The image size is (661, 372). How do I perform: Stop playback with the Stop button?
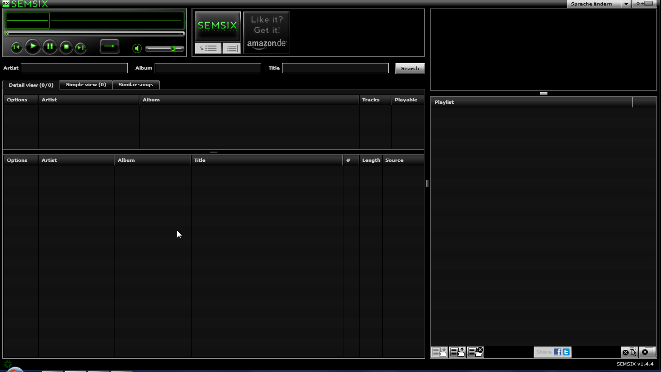pos(66,47)
